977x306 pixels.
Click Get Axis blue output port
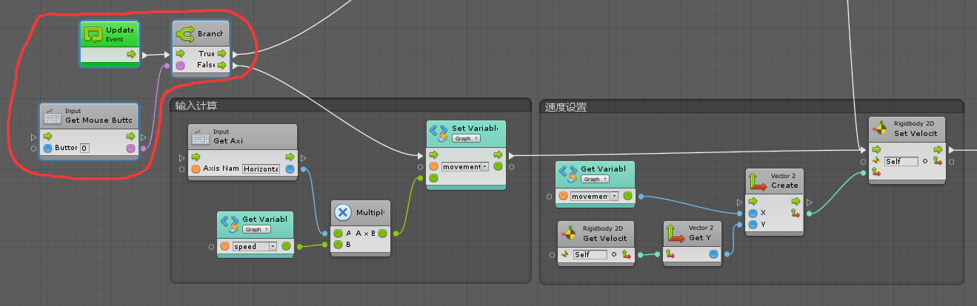tap(290, 169)
